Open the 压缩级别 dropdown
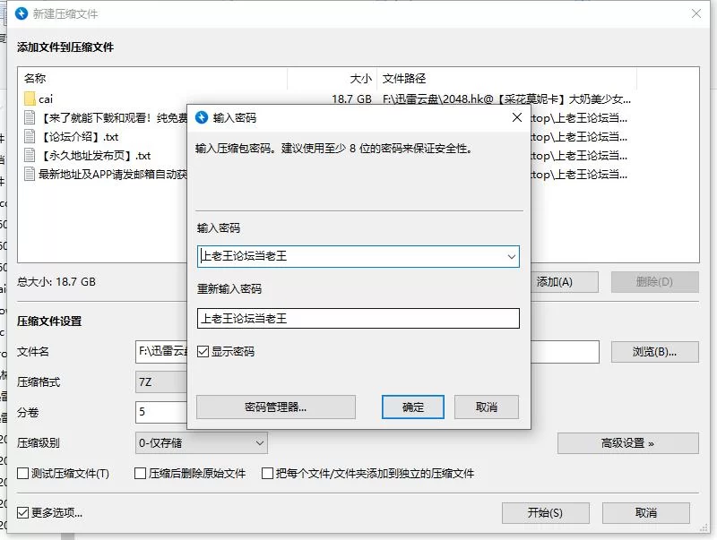The width and height of the screenshot is (717, 540). (x=201, y=442)
